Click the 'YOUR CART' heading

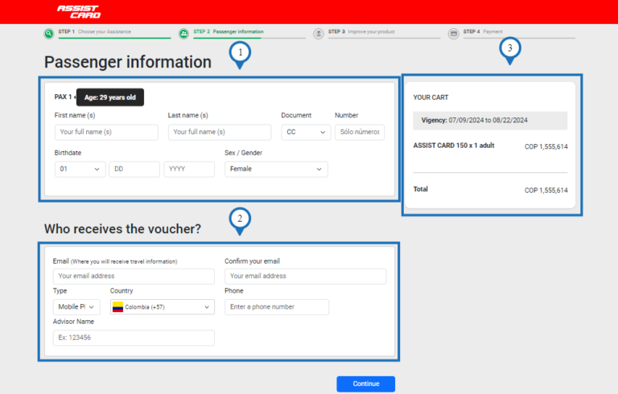tap(431, 97)
